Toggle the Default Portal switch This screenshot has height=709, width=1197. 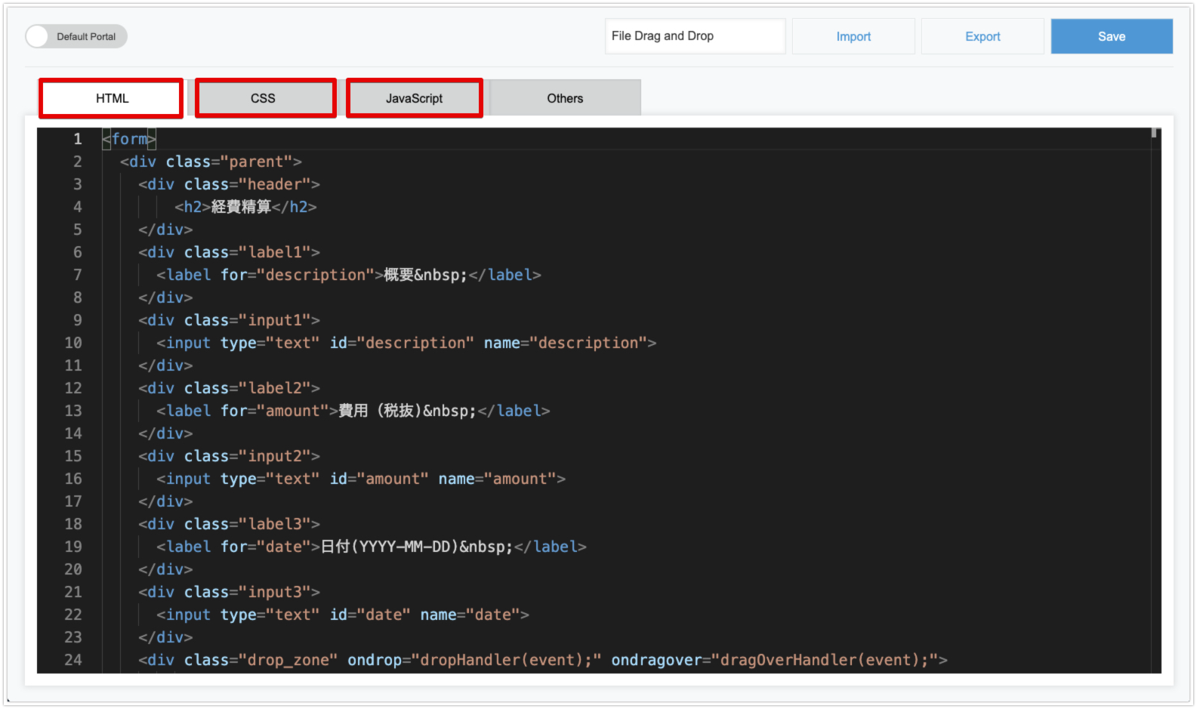coord(76,36)
